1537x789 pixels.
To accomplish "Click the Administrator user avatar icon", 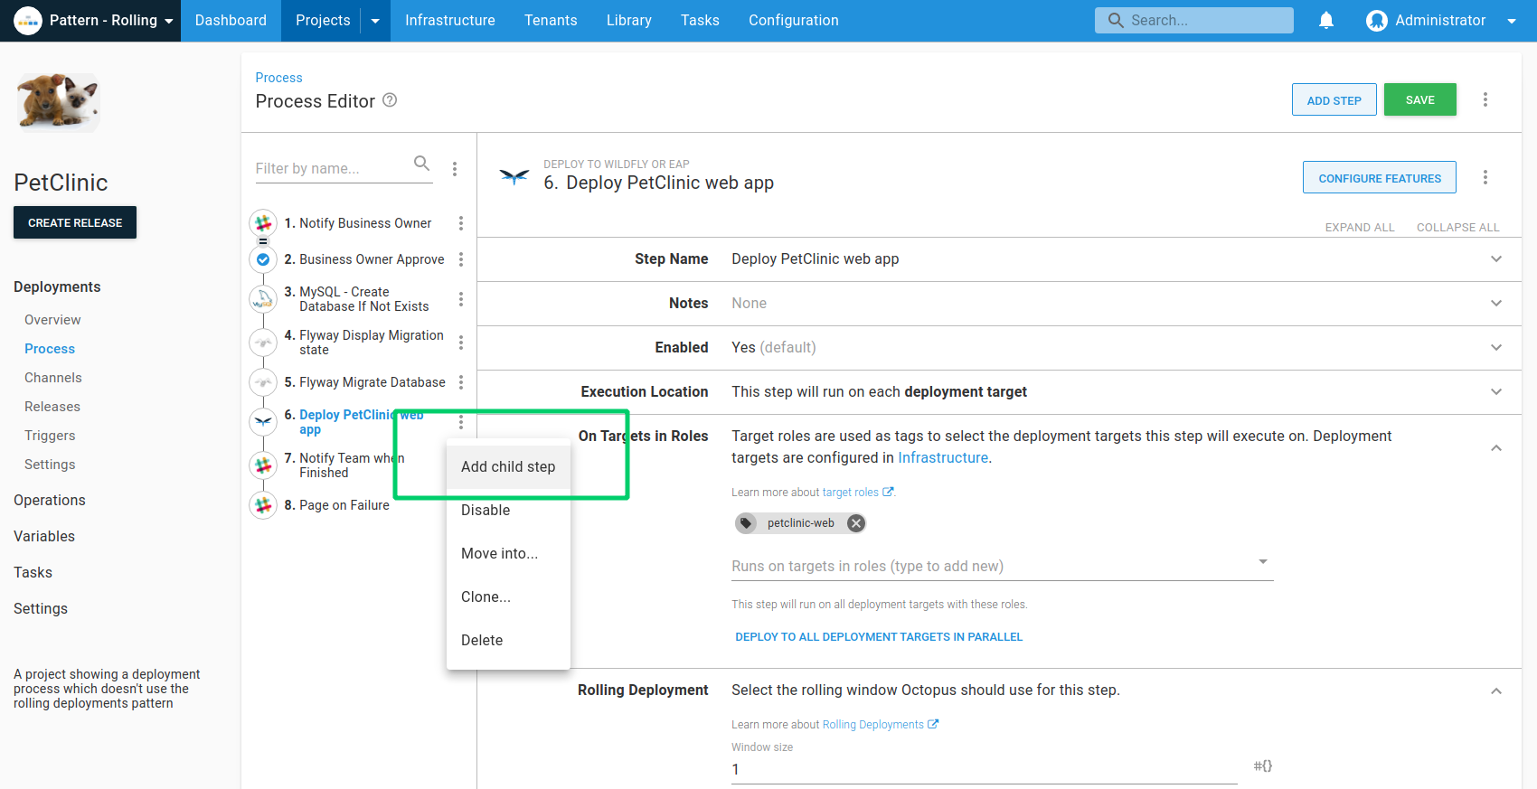I will pyautogui.click(x=1376, y=21).
